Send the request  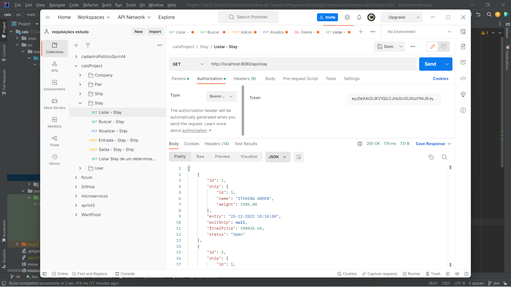[x=430, y=64]
